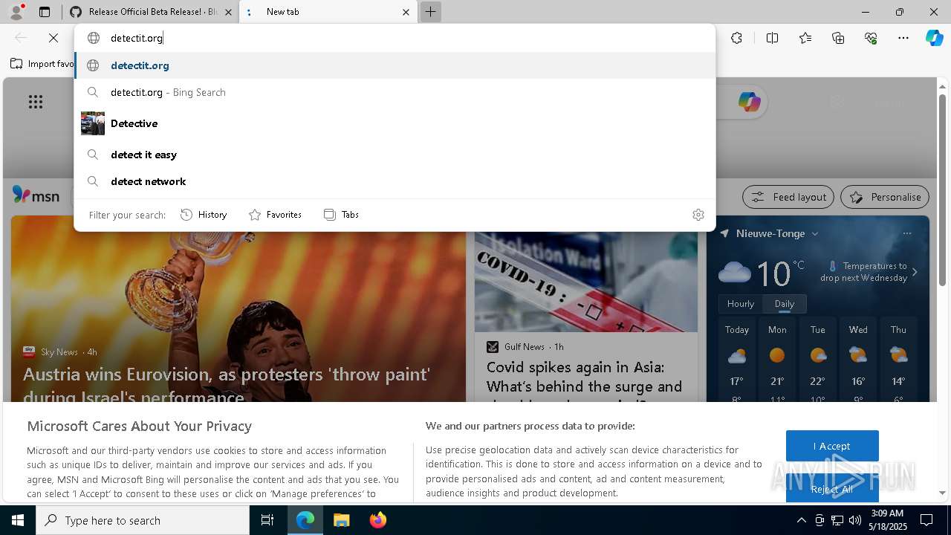951x535 pixels.
Task: Open the COVID-19 test image thumbnail
Action: click(586, 282)
